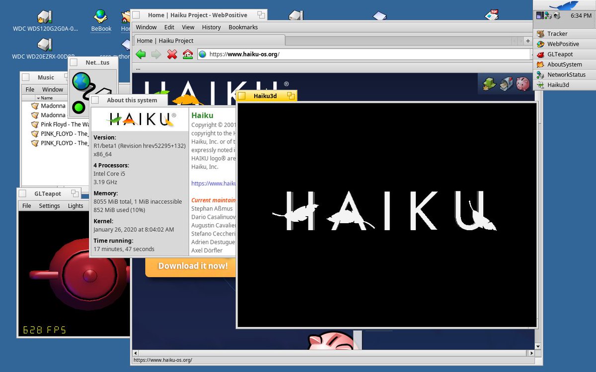Viewport: 596px width, 372px height.
Task: Click the status bar URL text in WebPositive
Action: 163,360
